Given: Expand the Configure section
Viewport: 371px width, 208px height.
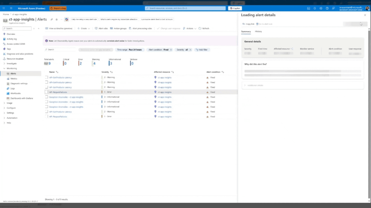Looking at the screenshot, I should (4, 108).
